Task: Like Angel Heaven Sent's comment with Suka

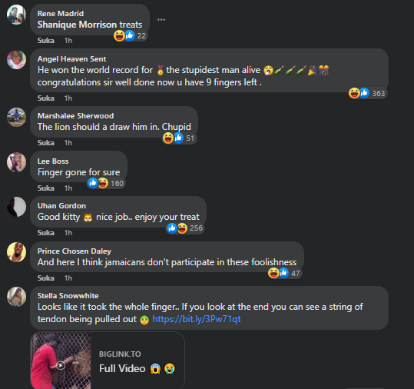Action: click(46, 98)
